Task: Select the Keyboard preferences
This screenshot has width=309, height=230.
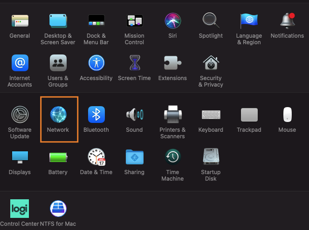Action: 211,115
